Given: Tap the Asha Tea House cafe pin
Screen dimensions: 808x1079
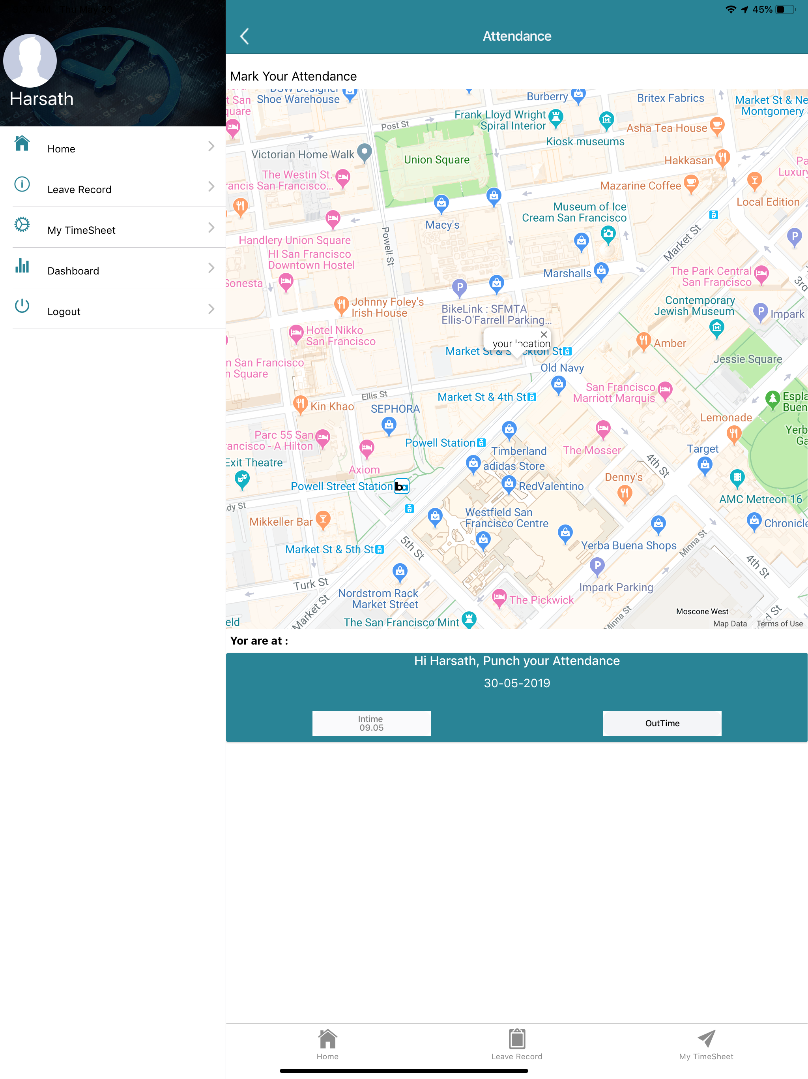Looking at the screenshot, I should coord(717,126).
